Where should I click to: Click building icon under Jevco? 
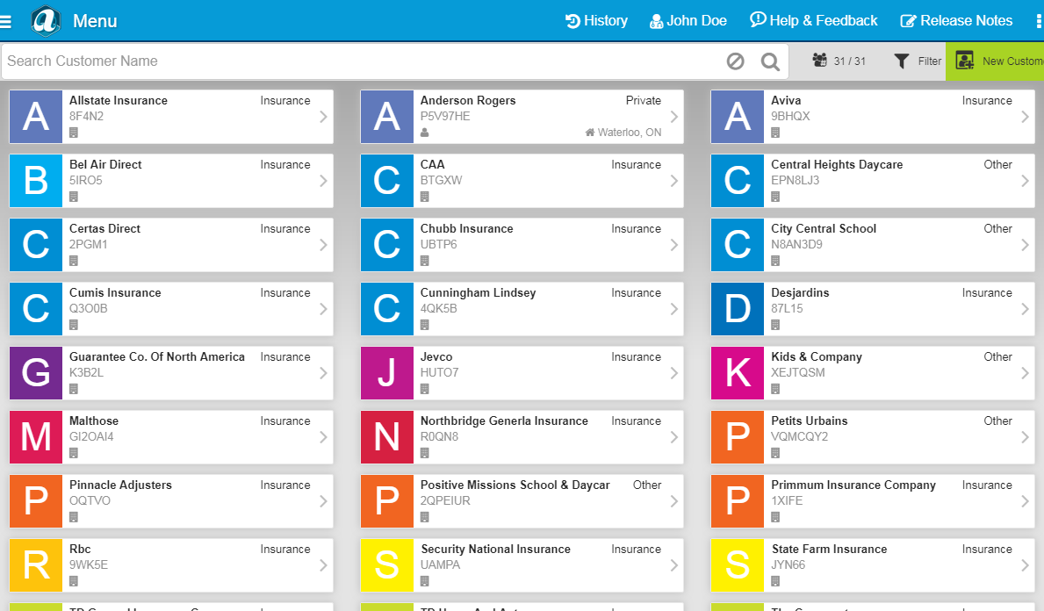click(x=425, y=389)
